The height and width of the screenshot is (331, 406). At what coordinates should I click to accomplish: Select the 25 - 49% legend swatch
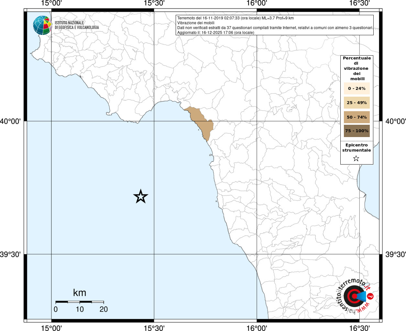click(357, 102)
